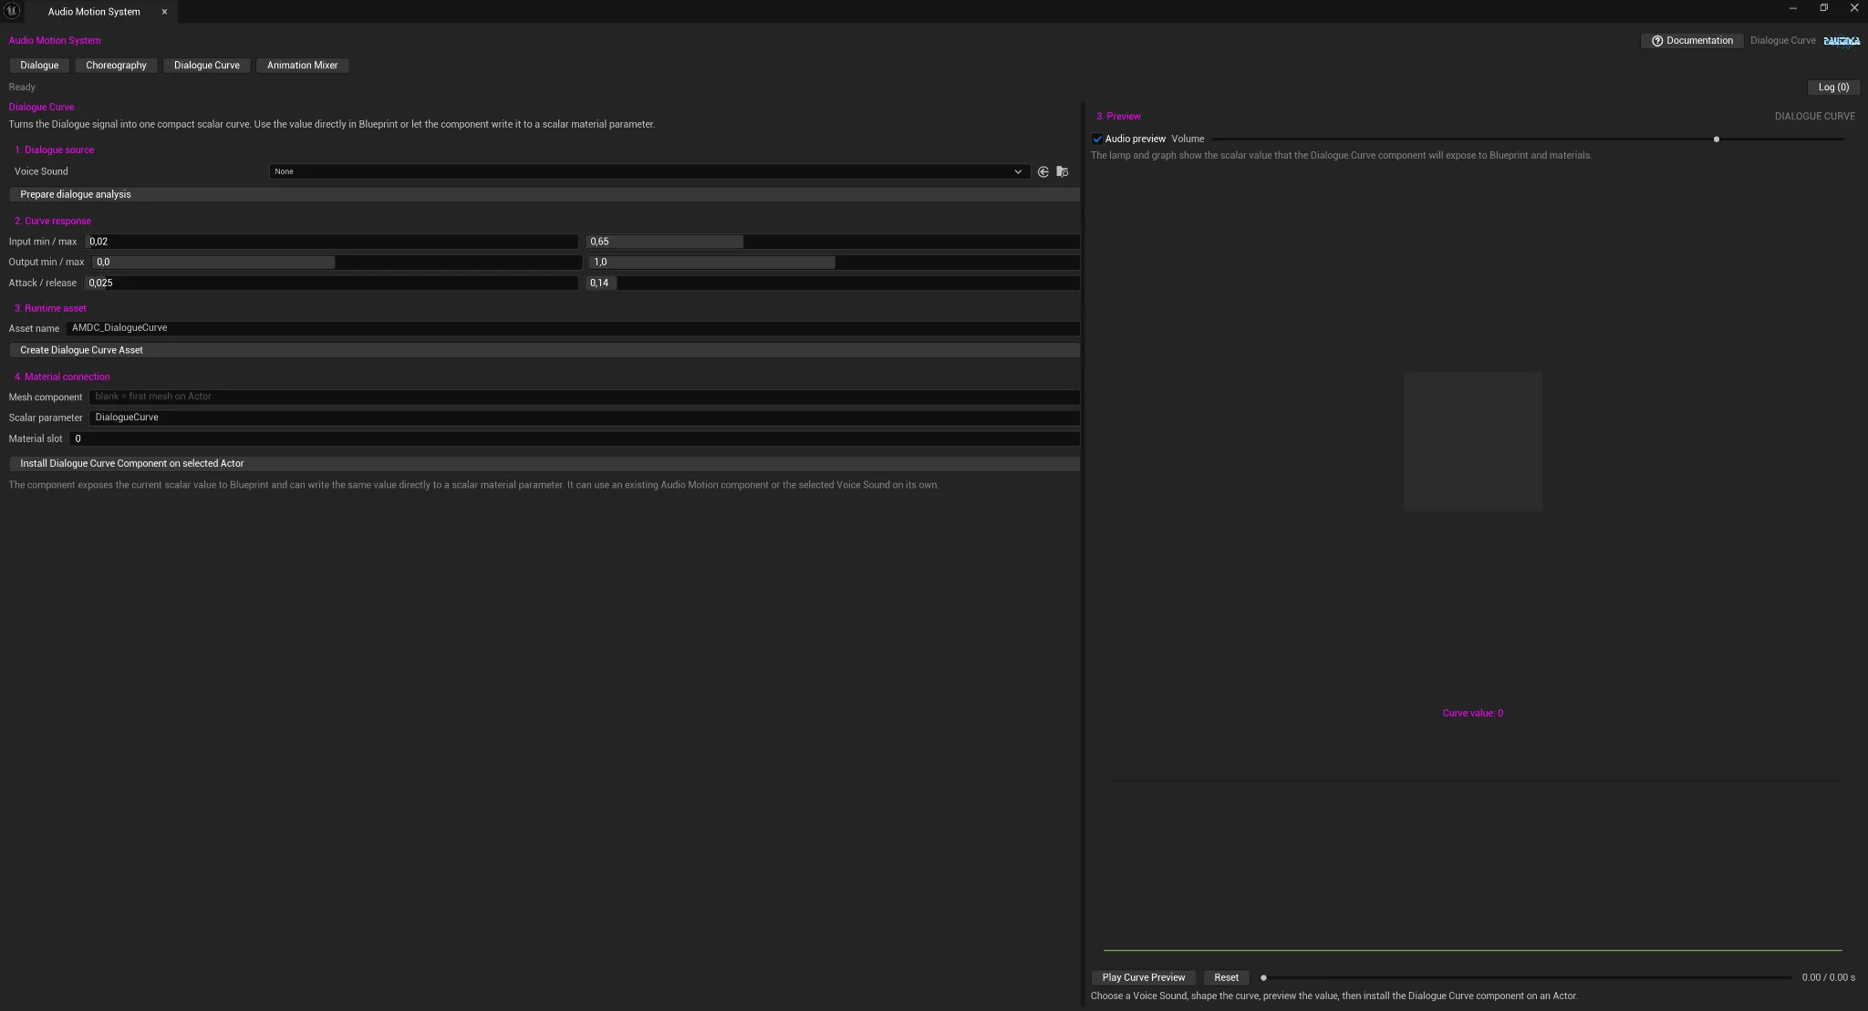Focus the Material slot field
Screen dimensions: 1868x1011
(575, 438)
